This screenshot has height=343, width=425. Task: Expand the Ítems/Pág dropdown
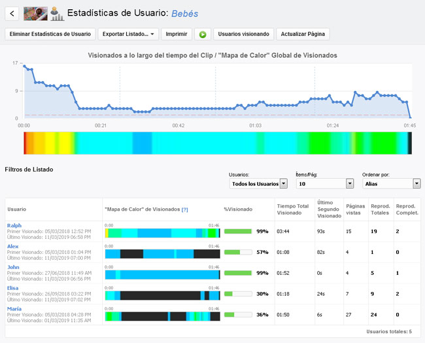coord(325,184)
